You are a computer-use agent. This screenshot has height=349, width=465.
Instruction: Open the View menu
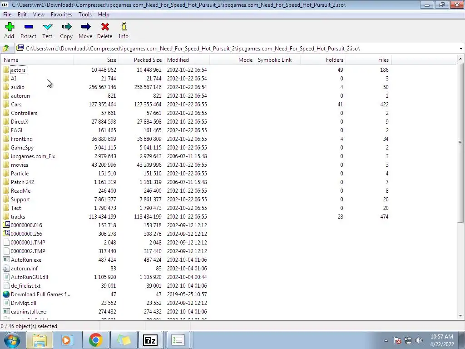(39, 14)
